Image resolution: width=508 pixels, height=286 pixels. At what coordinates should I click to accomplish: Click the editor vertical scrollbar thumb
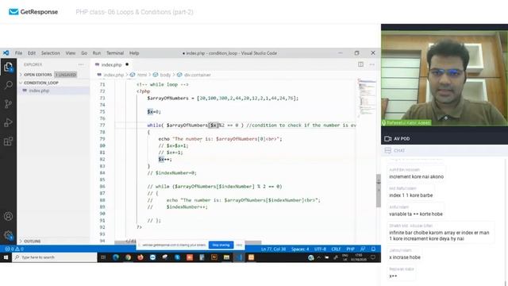pyautogui.click(x=379, y=191)
